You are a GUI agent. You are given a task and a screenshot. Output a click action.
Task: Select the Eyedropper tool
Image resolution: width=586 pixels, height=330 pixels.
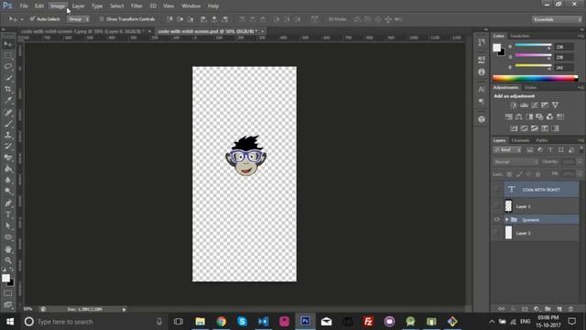(x=8, y=100)
